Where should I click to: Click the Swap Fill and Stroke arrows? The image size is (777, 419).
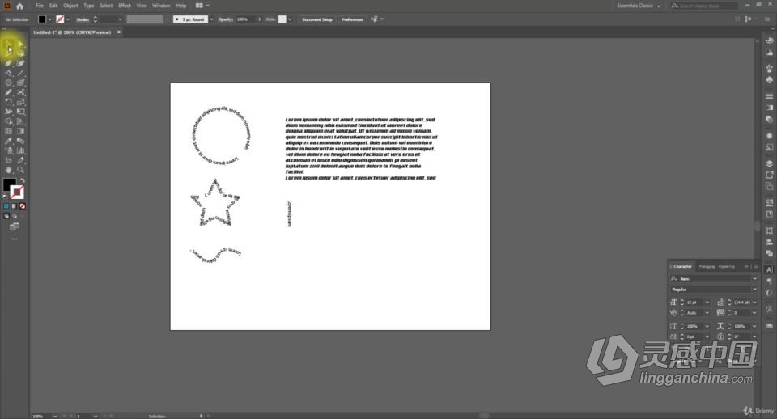coord(23,180)
